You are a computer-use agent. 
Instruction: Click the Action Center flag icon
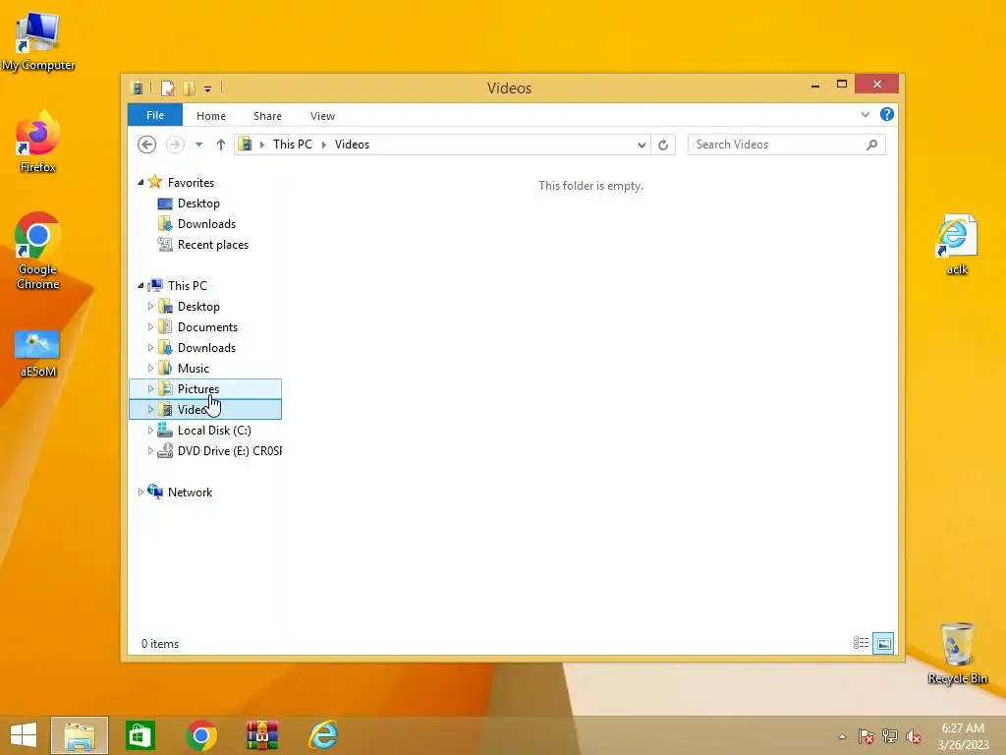click(x=866, y=736)
